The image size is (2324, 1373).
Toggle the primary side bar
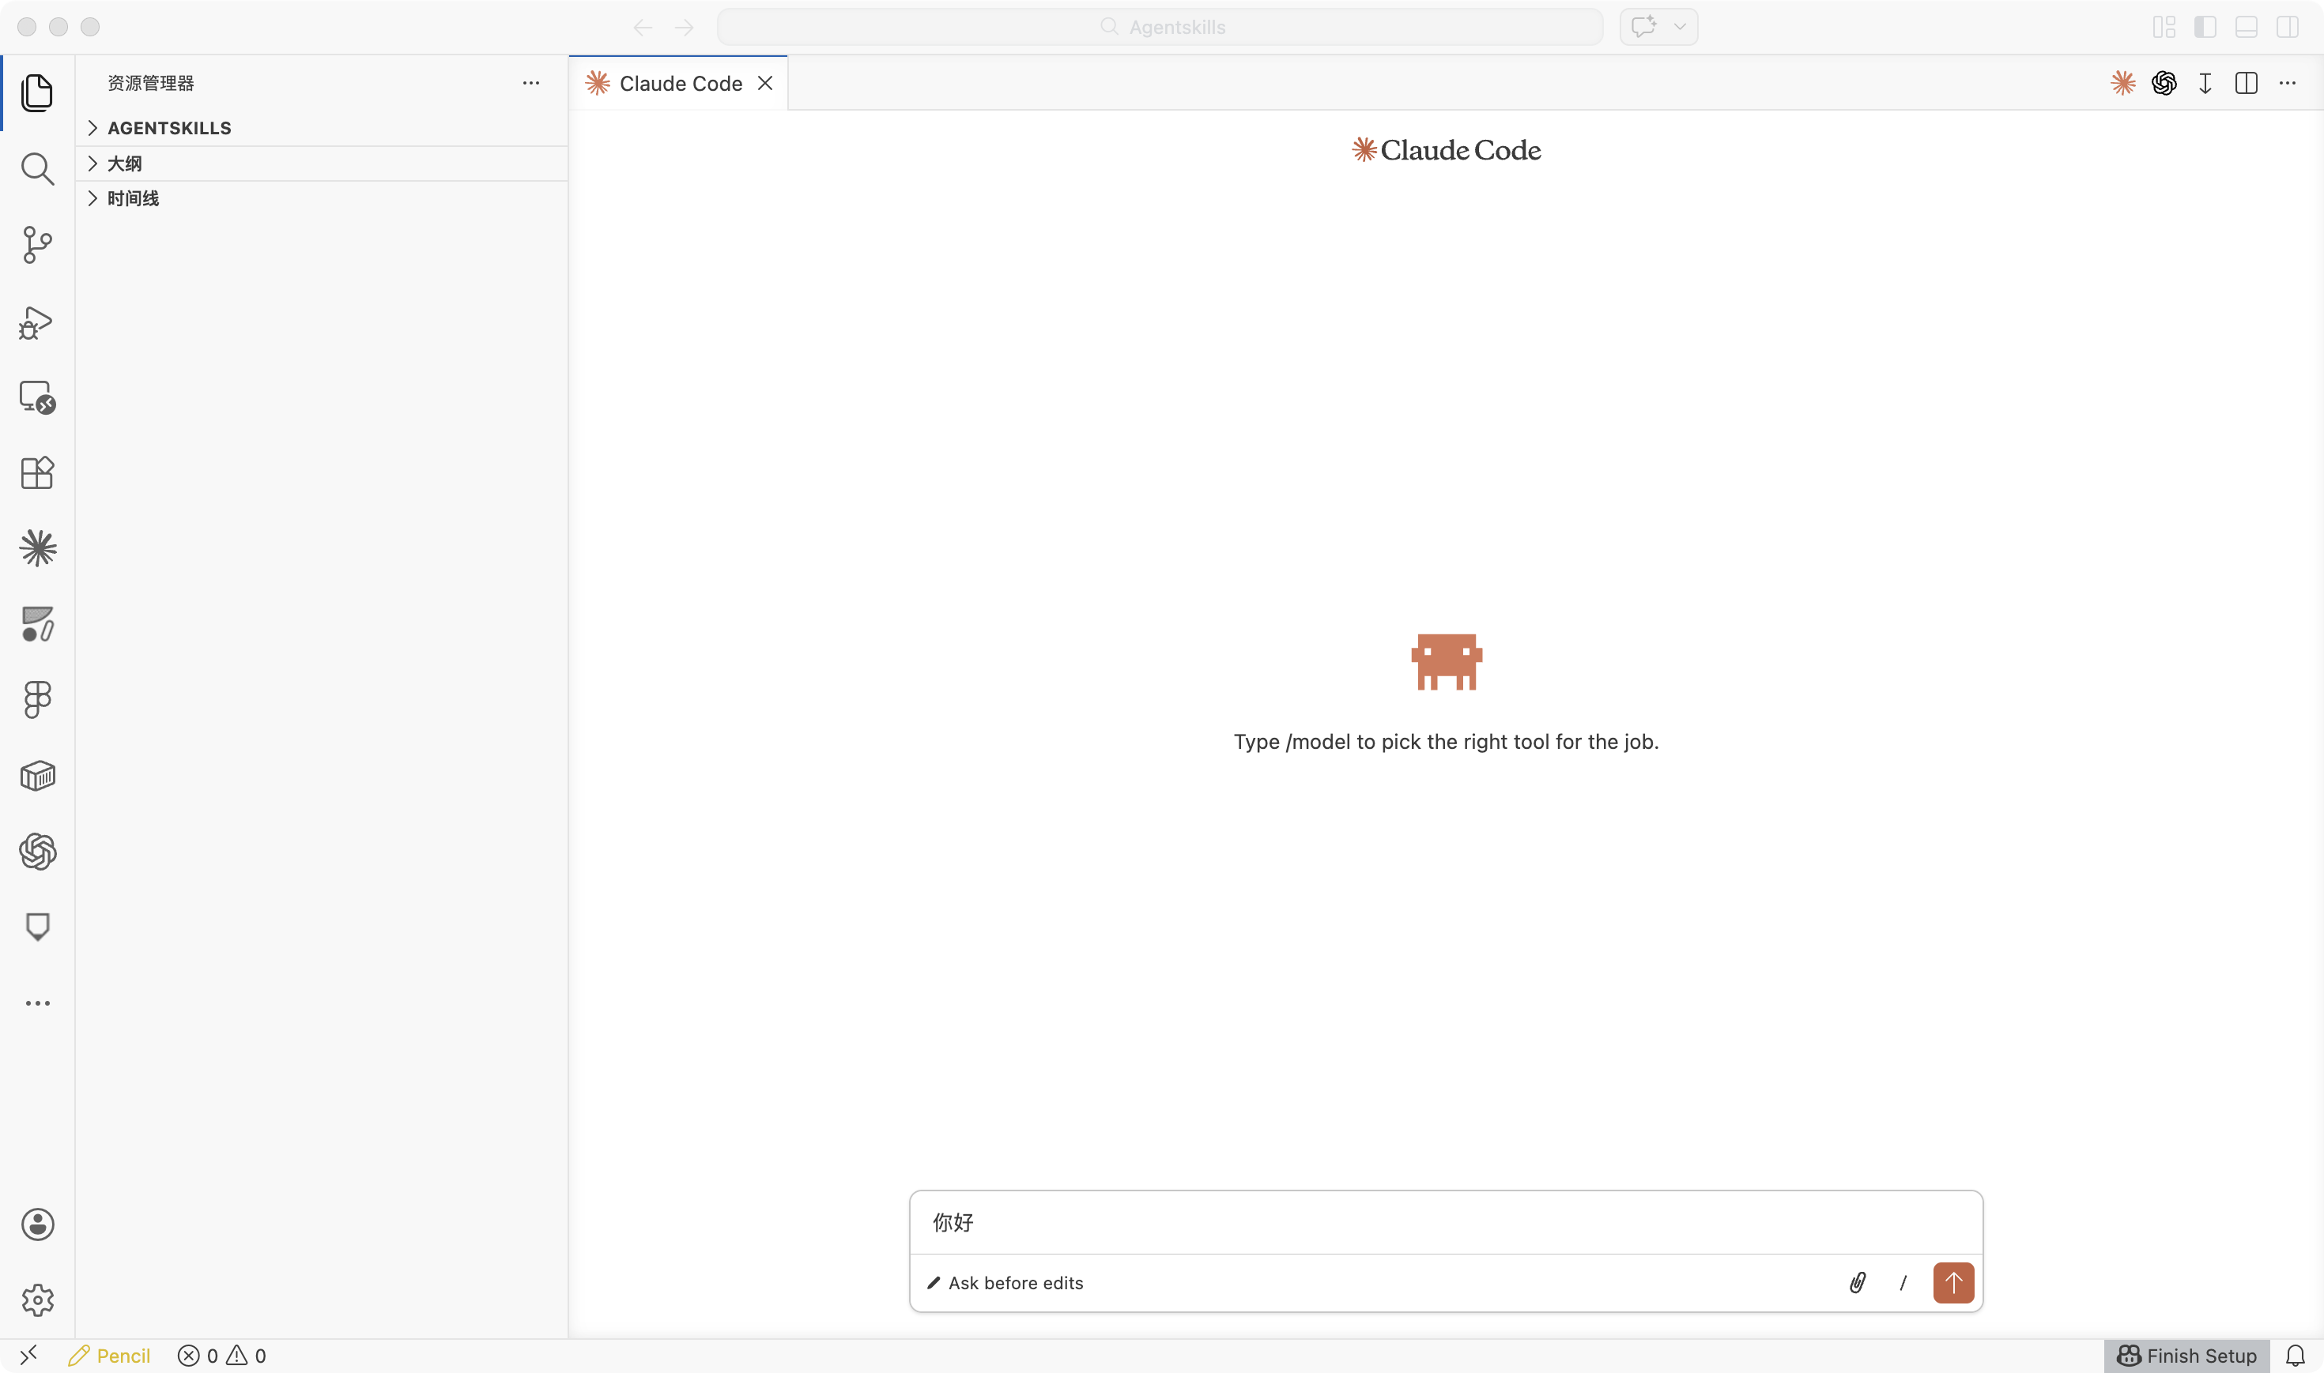pos(2205,27)
